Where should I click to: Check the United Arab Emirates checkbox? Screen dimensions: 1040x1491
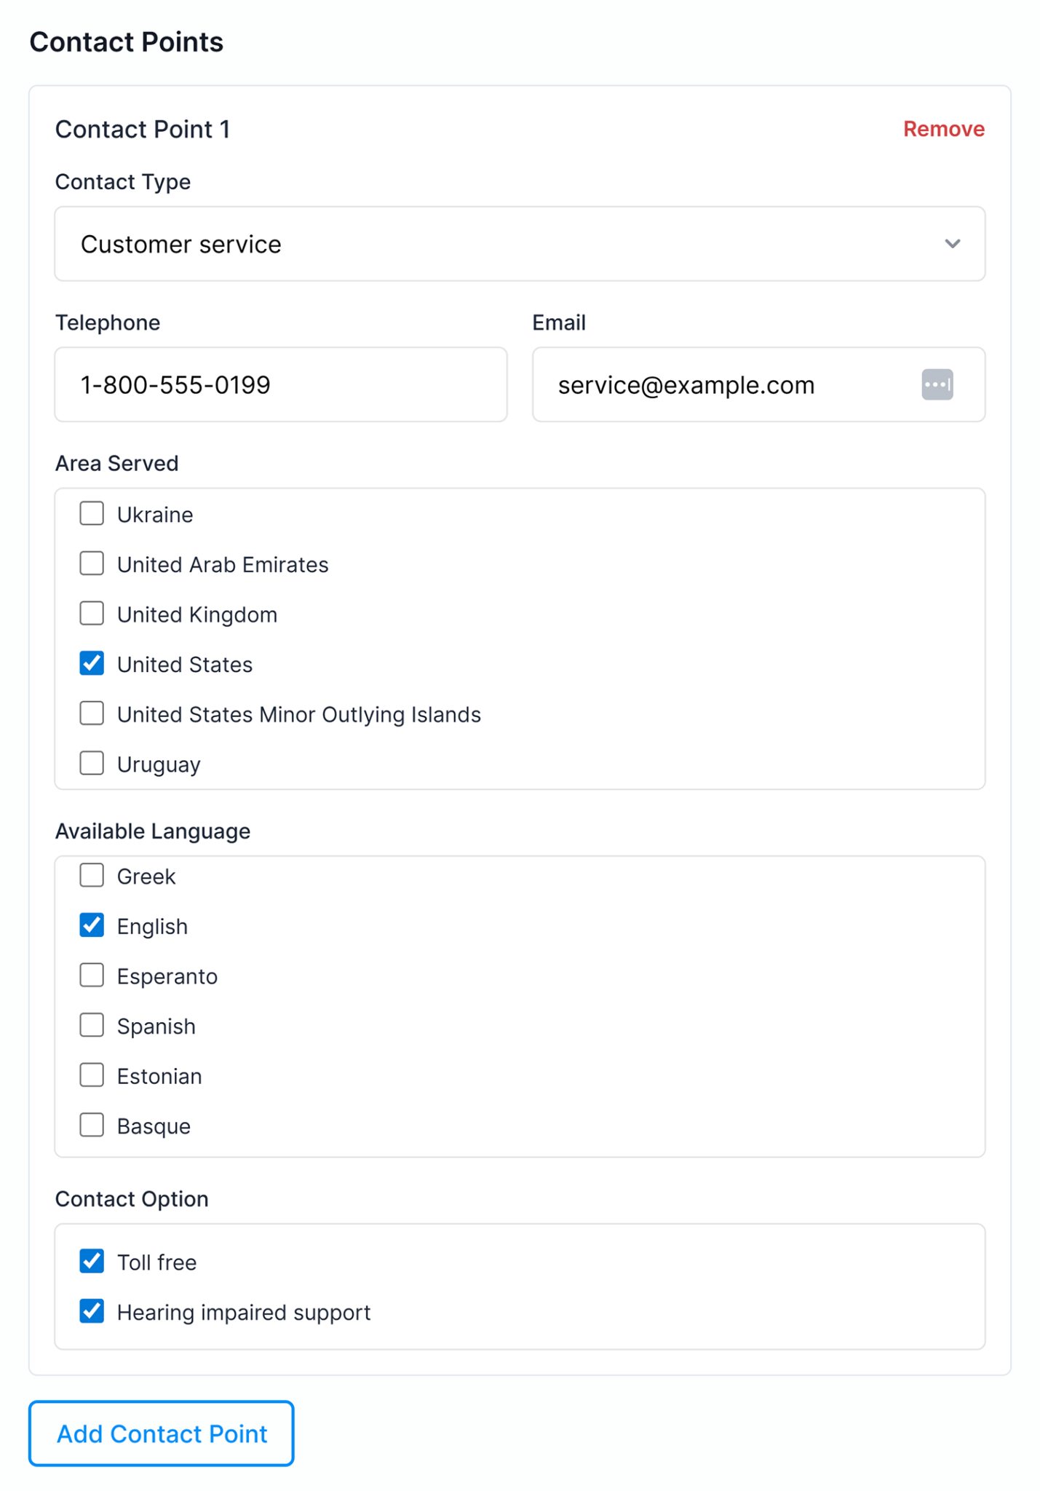92,564
